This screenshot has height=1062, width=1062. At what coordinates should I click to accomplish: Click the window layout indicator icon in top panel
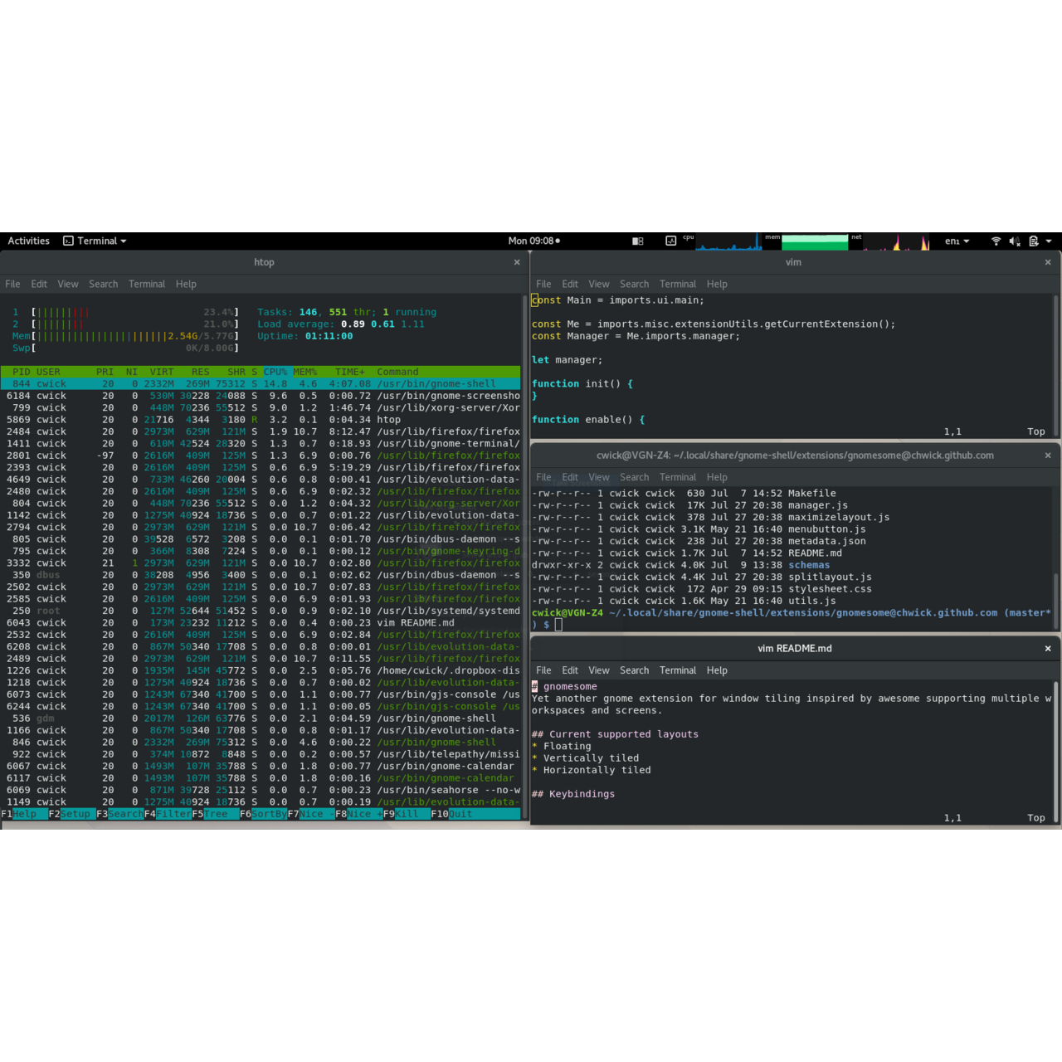[637, 241]
